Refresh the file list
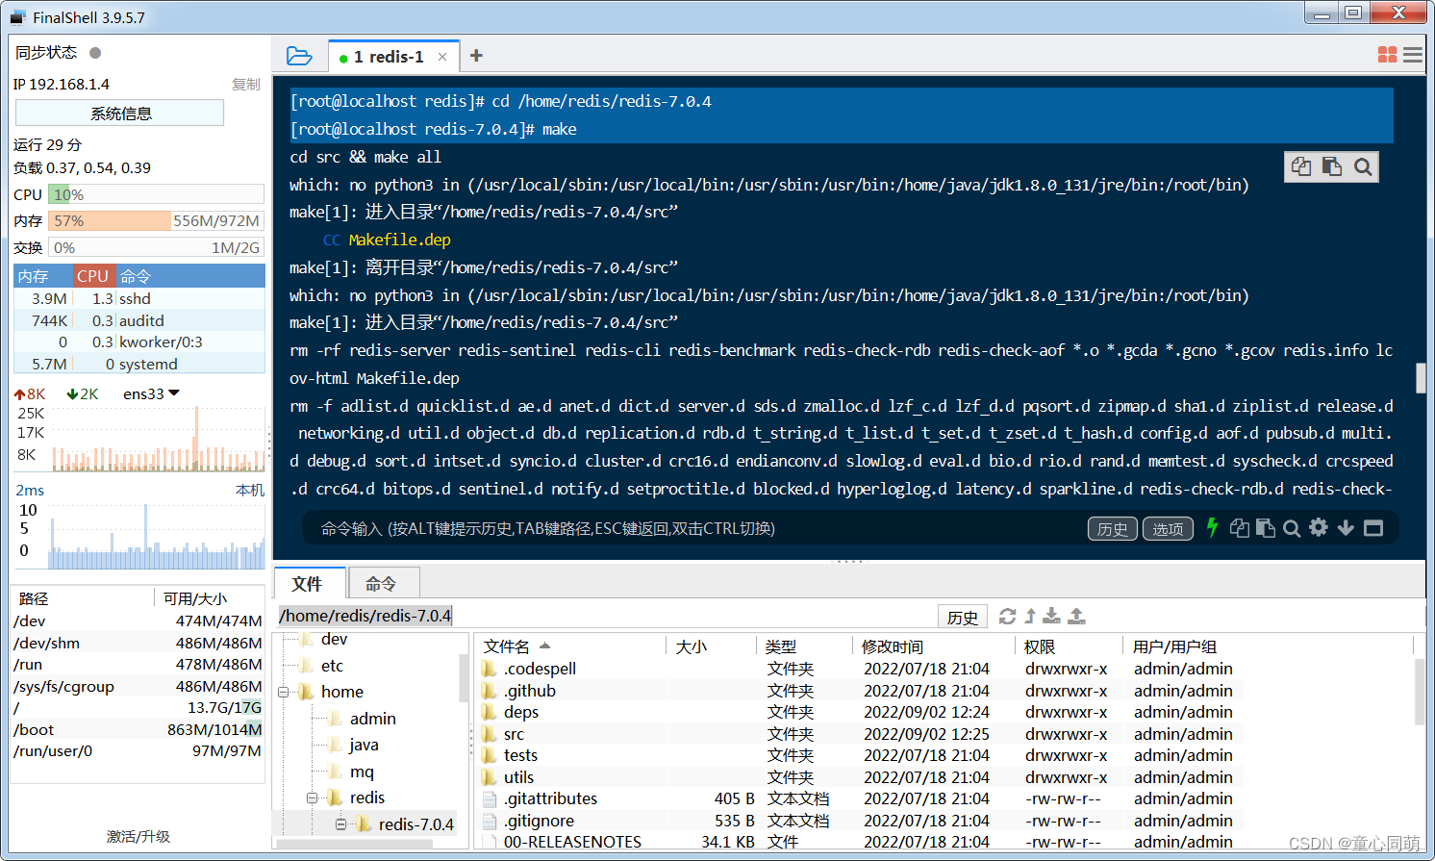The image size is (1435, 861). coord(1007,616)
